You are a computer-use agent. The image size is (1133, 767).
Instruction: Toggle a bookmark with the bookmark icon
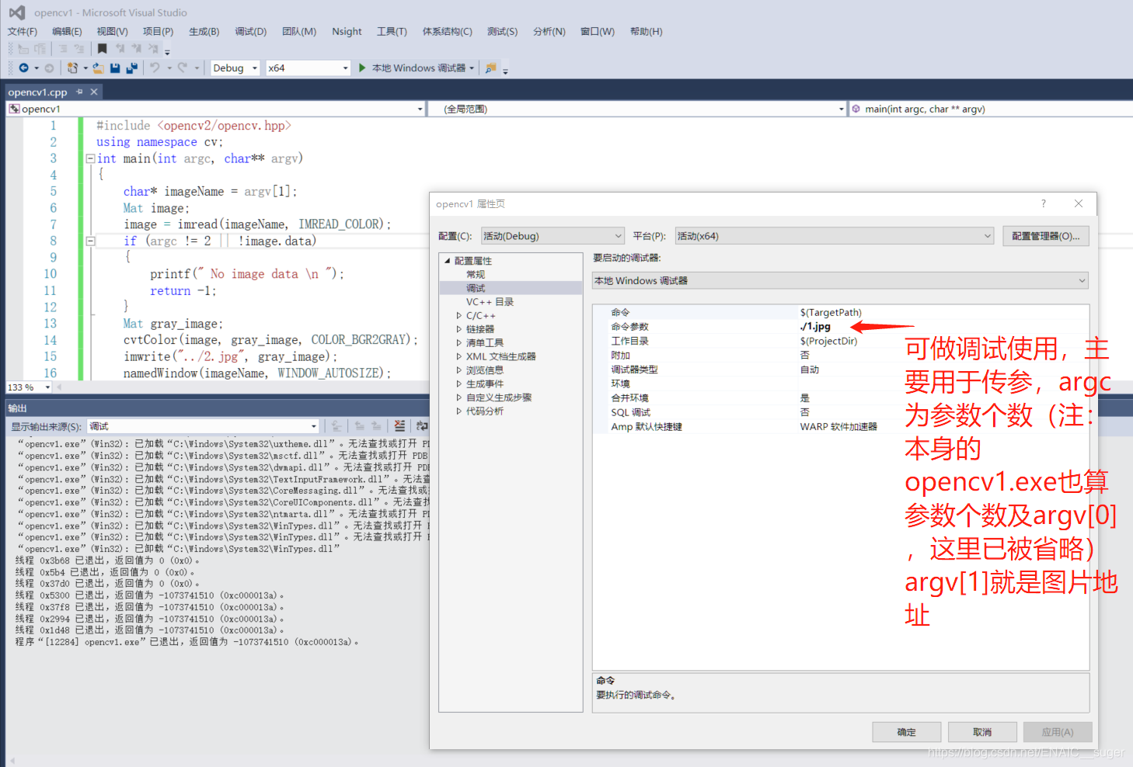(103, 48)
